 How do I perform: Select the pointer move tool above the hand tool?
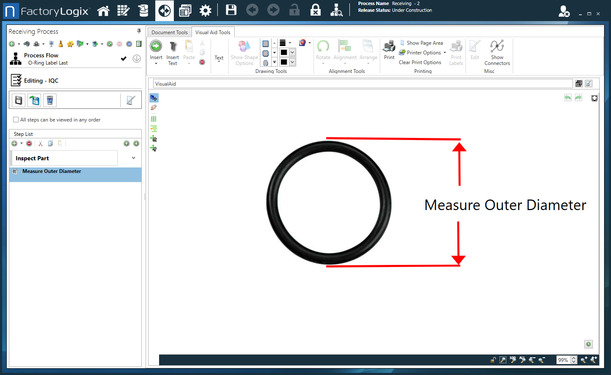pyautogui.click(x=154, y=97)
